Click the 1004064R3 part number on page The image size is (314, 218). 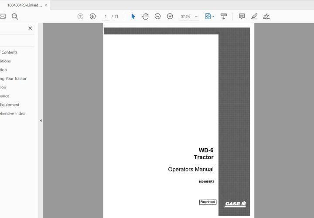tap(206, 181)
